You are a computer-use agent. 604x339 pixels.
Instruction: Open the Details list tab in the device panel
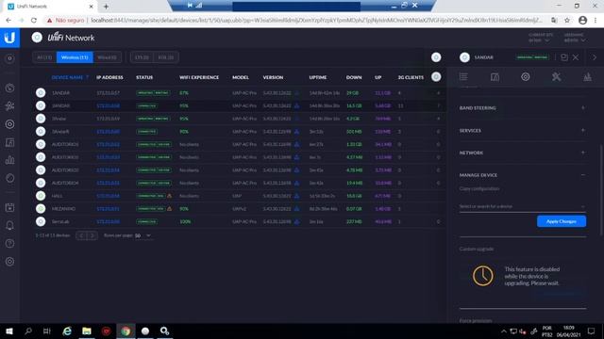(x=463, y=77)
